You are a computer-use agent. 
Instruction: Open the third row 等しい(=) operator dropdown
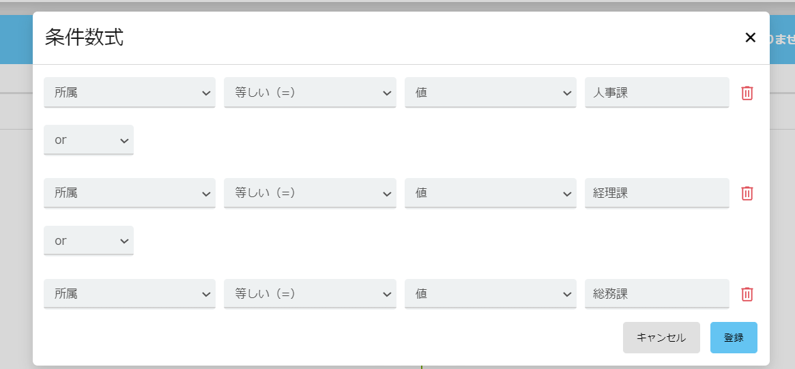pos(310,294)
